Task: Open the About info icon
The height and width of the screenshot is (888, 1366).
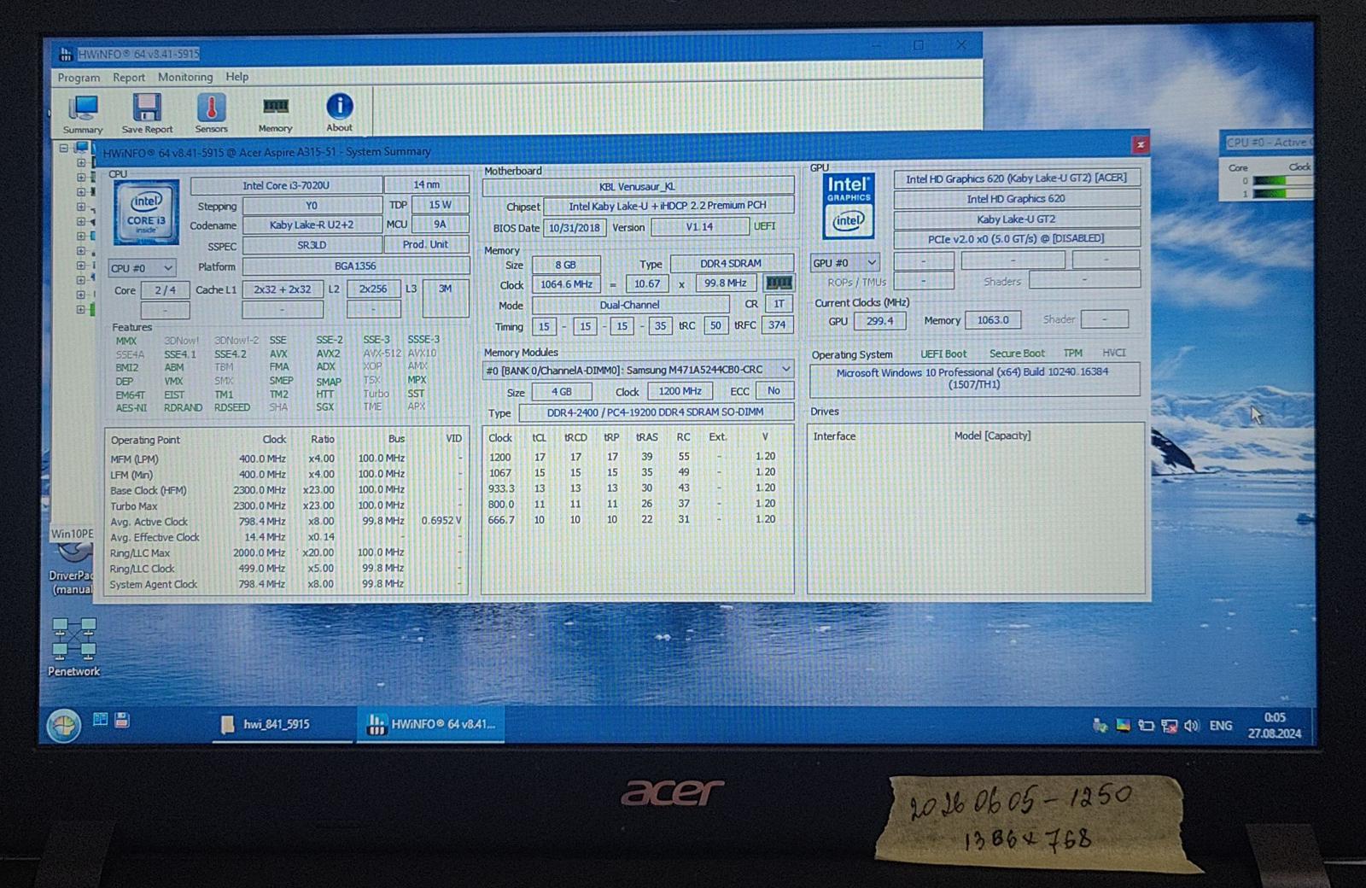Action: (x=339, y=114)
